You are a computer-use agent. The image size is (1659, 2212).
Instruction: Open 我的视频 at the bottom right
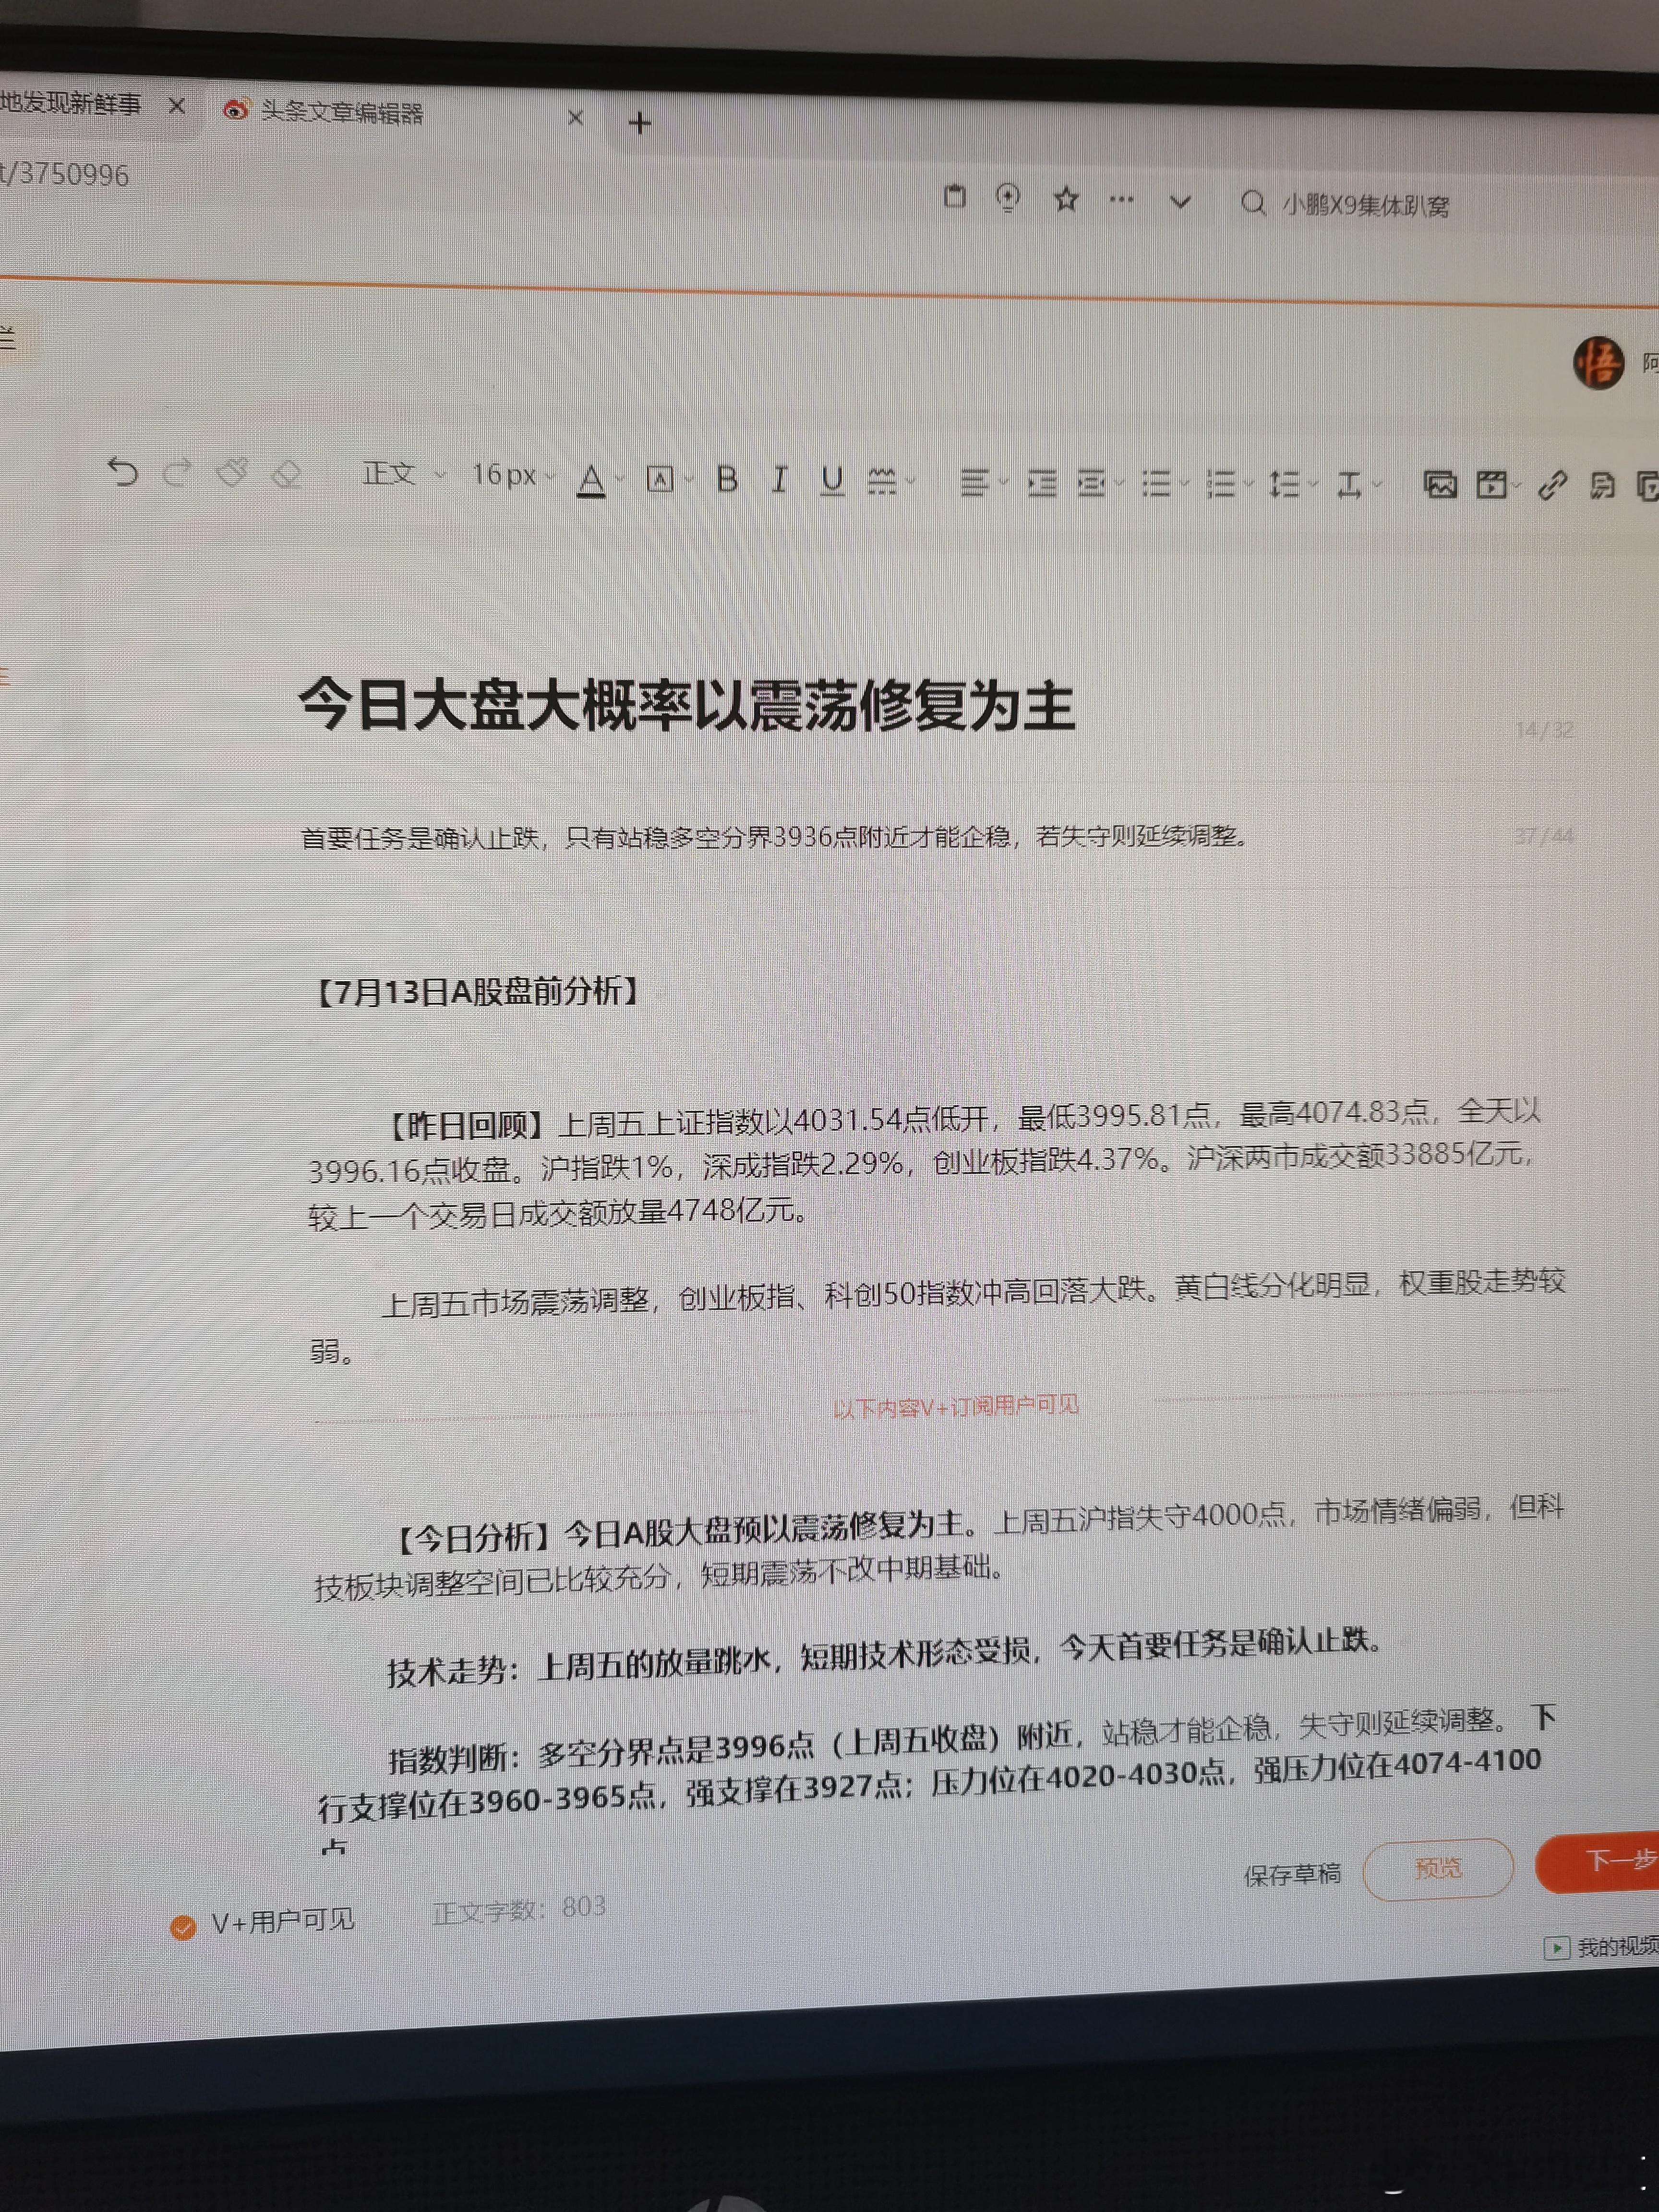click(1602, 1947)
